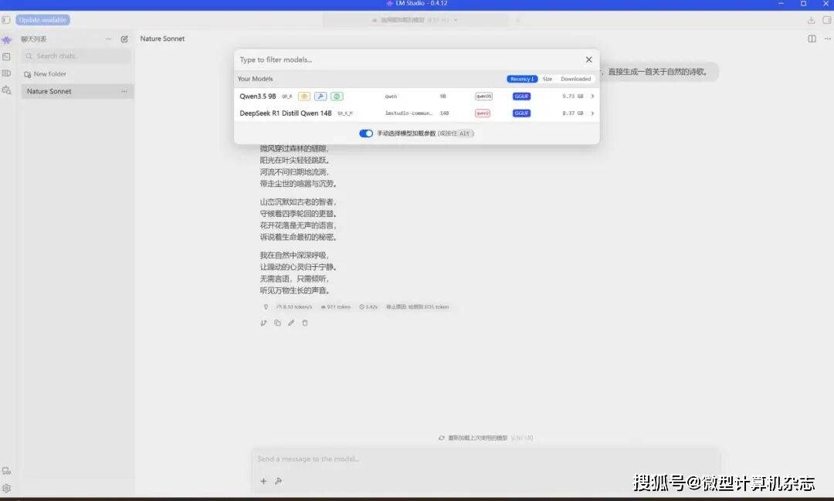Create a new chat with pencil icon
Screen dimensions: 834x501
click(124, 39)
